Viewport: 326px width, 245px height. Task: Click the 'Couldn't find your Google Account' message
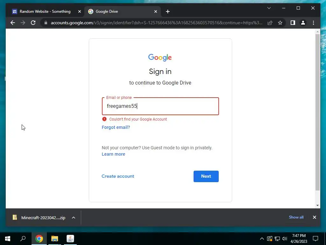[138, 119]
